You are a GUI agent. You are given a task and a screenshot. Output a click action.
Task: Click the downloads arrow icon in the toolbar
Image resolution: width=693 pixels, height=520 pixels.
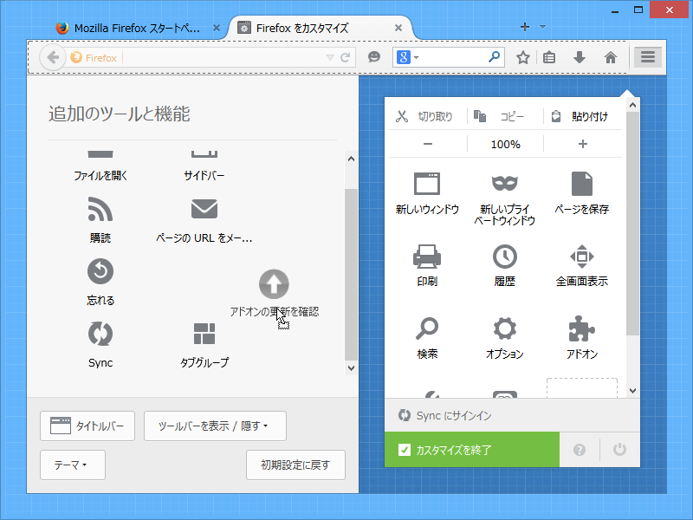click(580, 57)
